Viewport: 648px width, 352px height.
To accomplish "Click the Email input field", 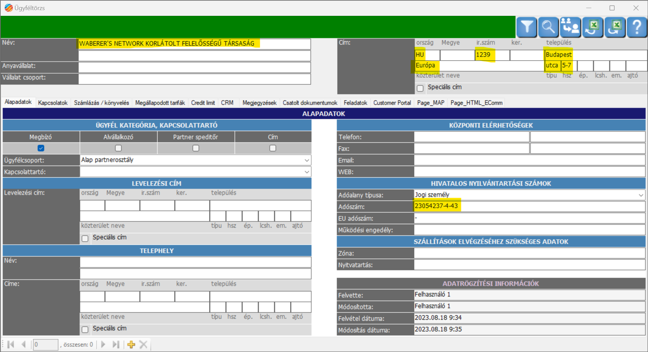I will (x=530, y=160).
